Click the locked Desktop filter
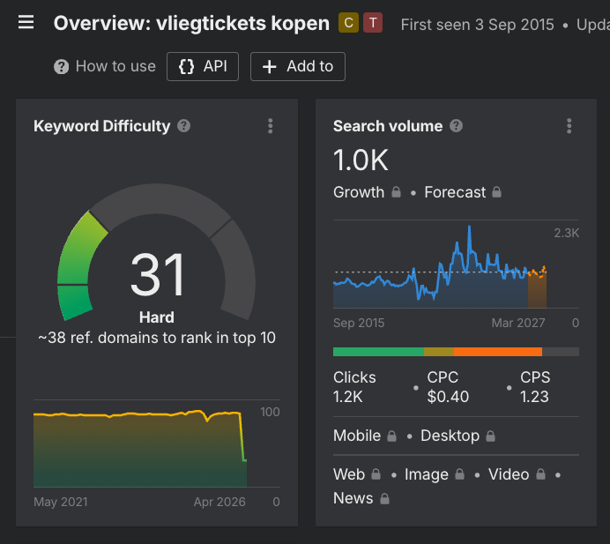The height and width of the screenshot is (544, 610). [457, 436]
